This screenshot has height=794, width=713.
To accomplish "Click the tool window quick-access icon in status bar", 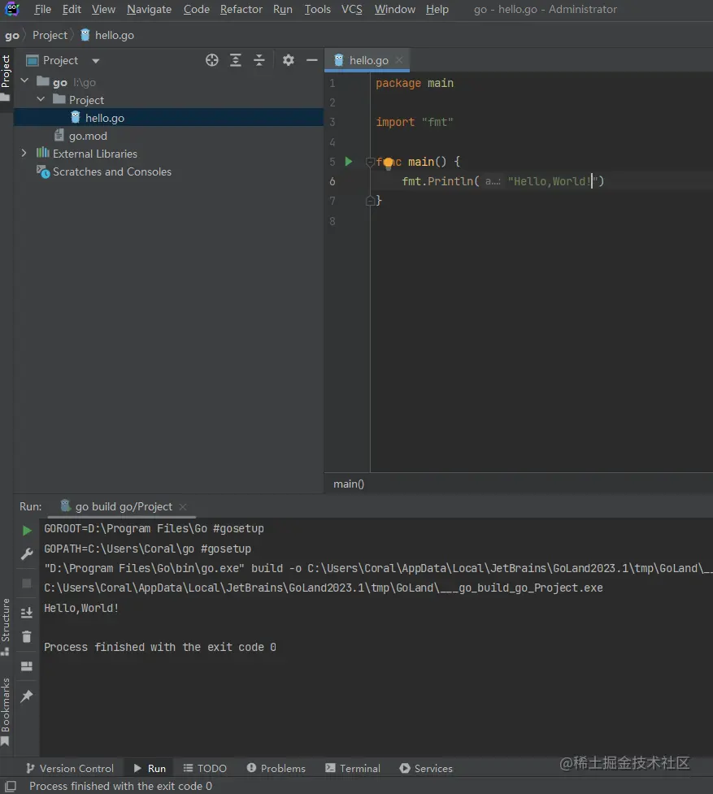I will point(11,786).
